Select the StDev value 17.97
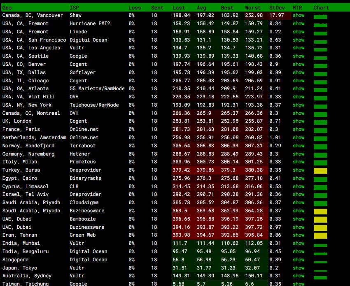Viewport: 350px width, 286px height. 277,15
